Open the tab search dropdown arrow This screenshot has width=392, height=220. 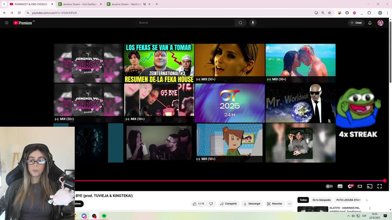[x=4, y=4]
